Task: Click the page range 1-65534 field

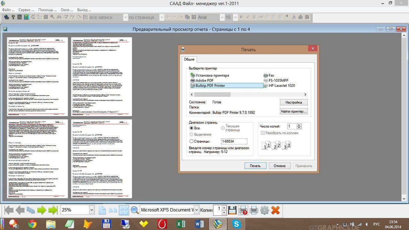Action: (234, 141)
